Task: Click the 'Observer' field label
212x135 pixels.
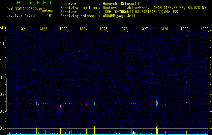Action: 68,4
